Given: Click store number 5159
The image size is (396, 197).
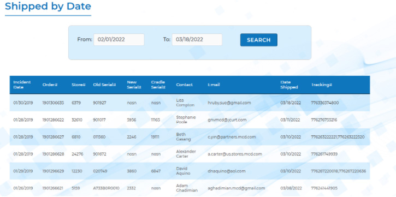Looking at the screenshot, I should click(75, 188).
